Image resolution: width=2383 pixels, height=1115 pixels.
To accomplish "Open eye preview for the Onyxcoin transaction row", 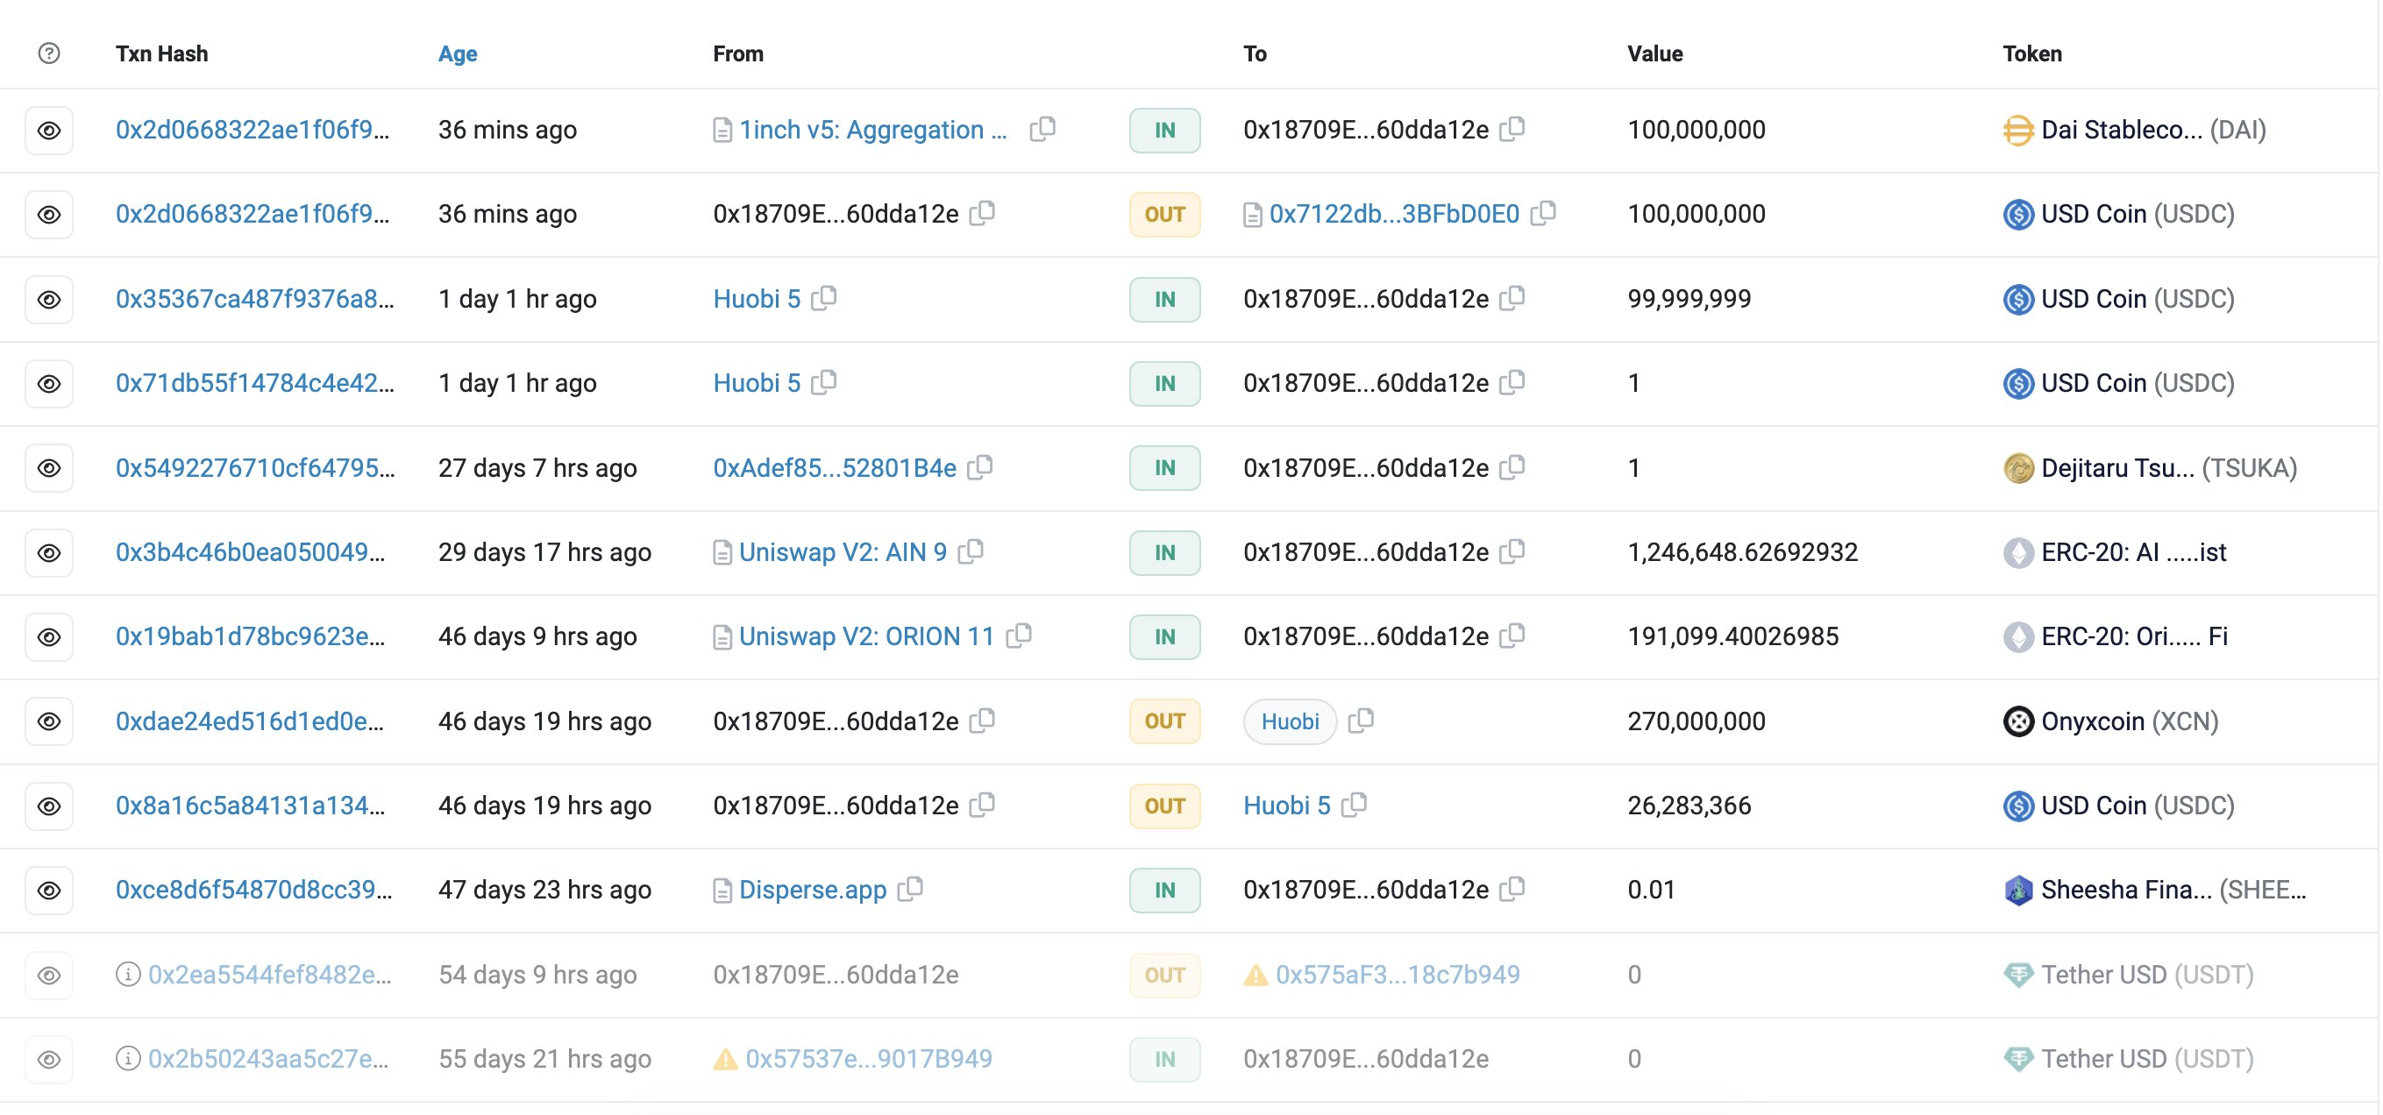I will pos(48,721).
